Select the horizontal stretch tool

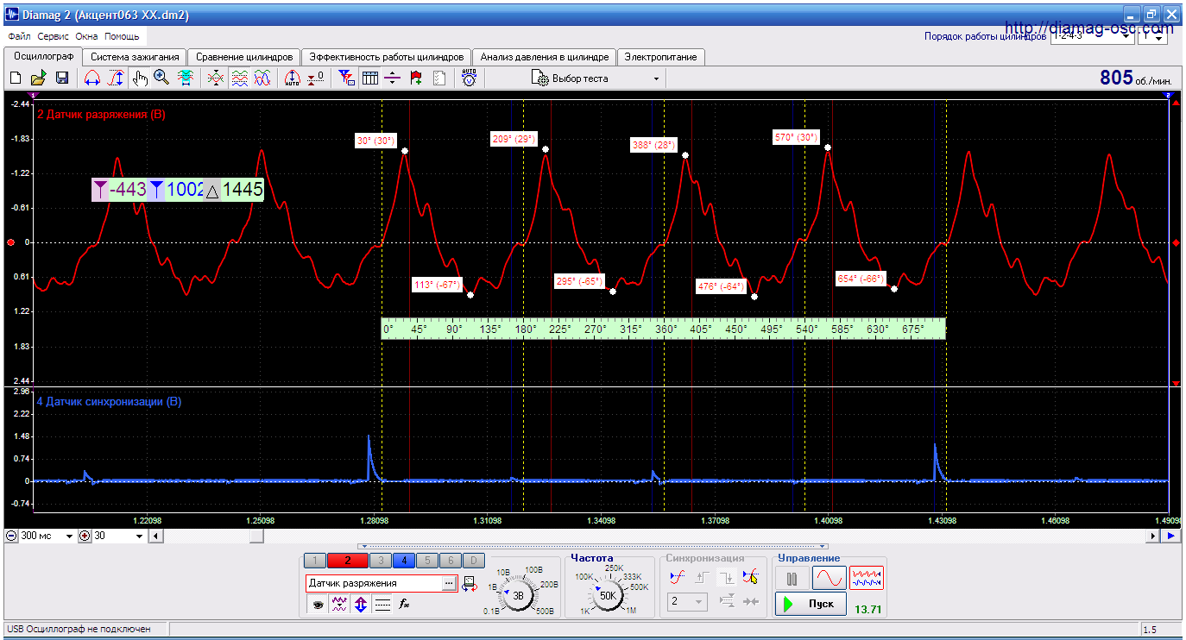pyautogui.click(x=92, y=78)
